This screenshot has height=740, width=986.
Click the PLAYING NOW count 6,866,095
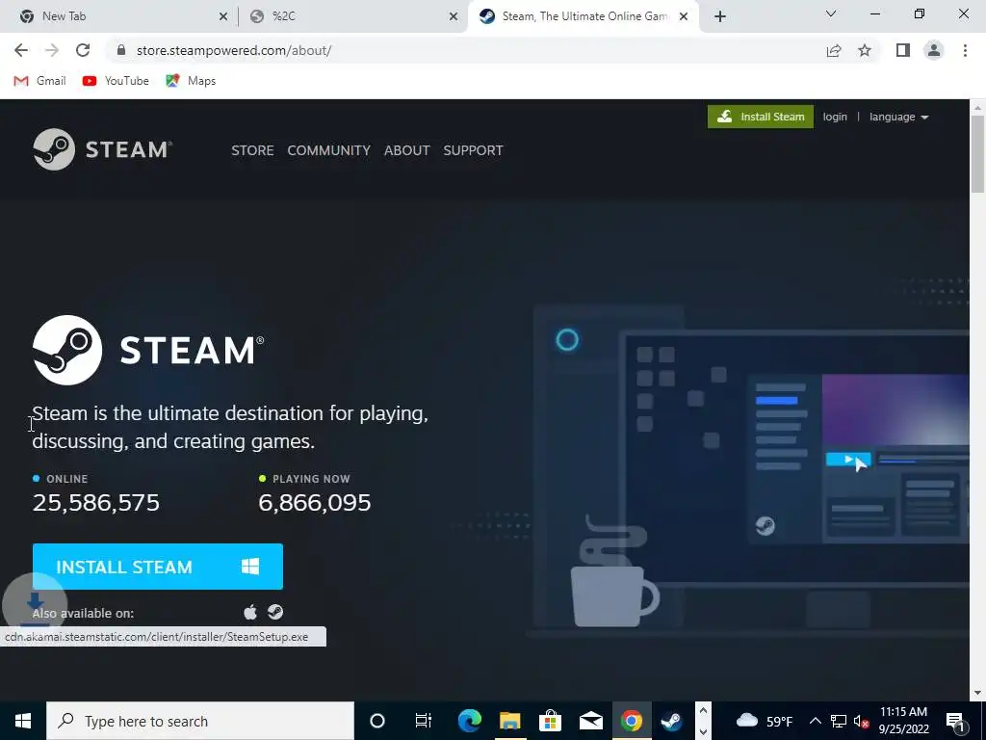(315, 502)
